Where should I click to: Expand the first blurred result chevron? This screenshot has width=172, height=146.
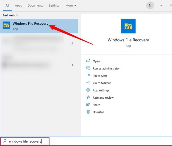pos(72,43)
